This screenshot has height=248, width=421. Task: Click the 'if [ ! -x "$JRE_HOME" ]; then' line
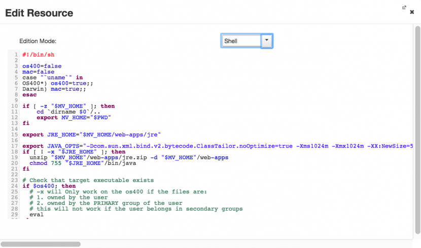point(74,152)
